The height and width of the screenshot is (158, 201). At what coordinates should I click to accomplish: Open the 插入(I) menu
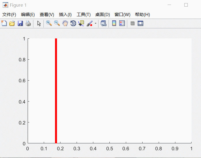click(65, 15)
